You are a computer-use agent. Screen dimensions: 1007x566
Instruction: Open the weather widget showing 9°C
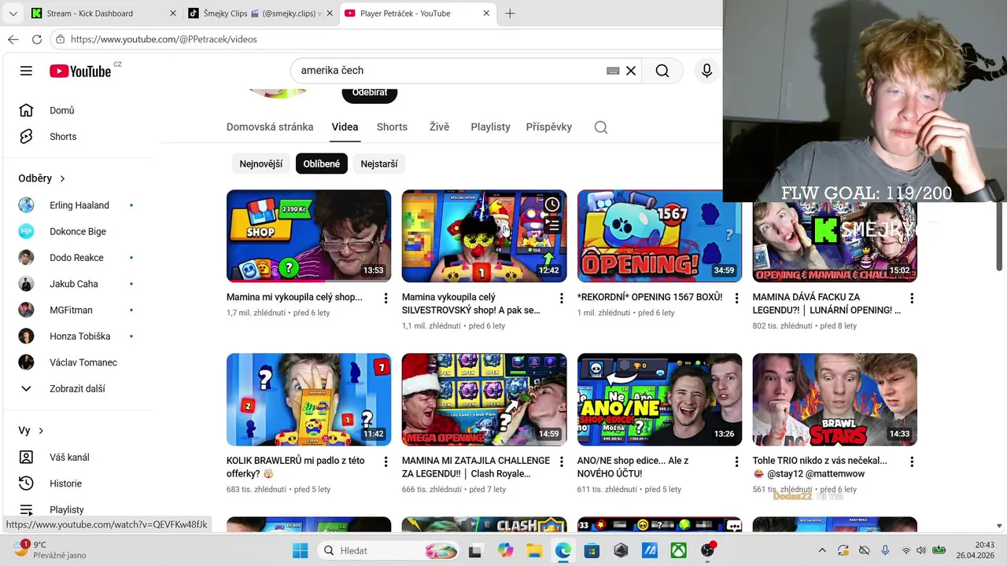pos(51,550)
